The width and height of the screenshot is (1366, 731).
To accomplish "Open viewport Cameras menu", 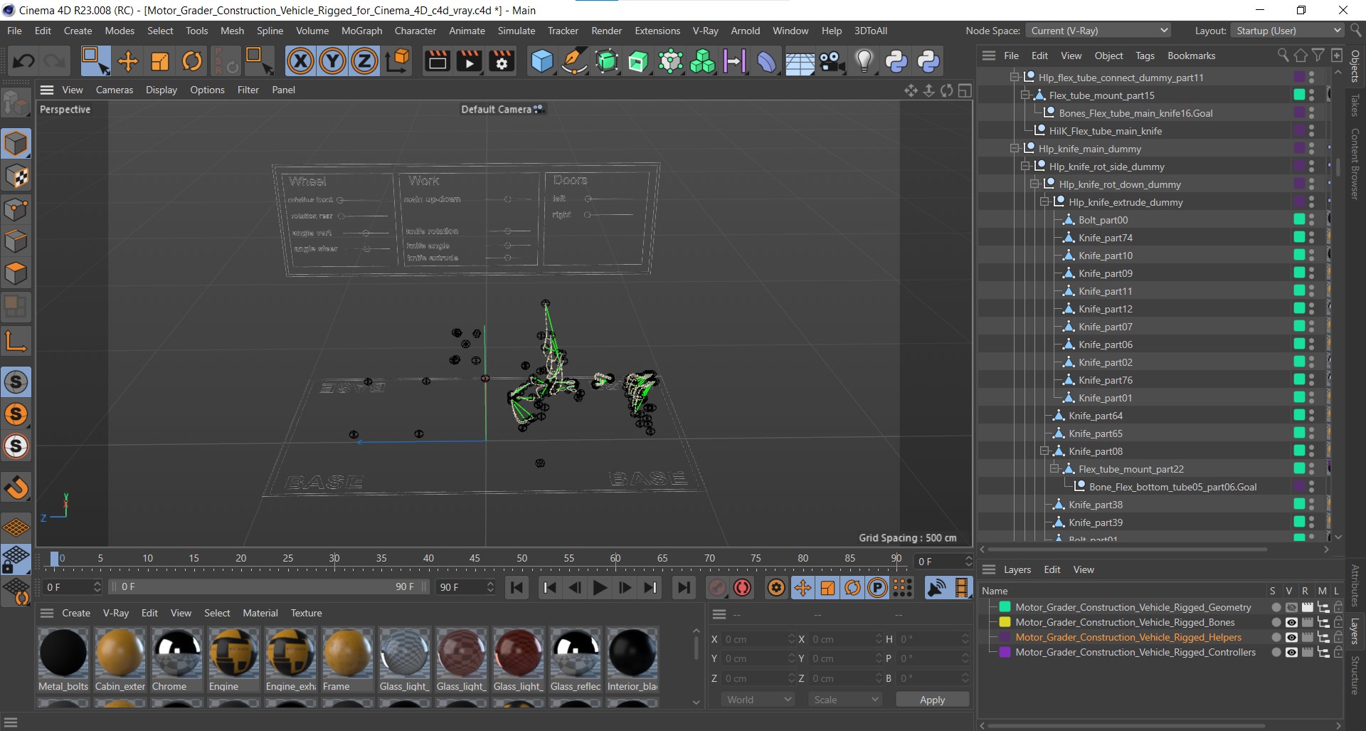I will tap(115, 90).
